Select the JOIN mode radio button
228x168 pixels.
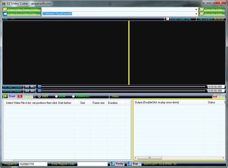click(x=56, y=96)
